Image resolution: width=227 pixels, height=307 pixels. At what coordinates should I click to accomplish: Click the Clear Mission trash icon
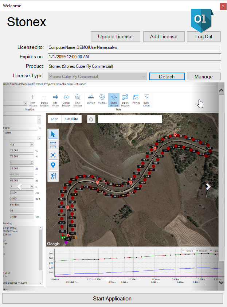(x=78, y=100)
